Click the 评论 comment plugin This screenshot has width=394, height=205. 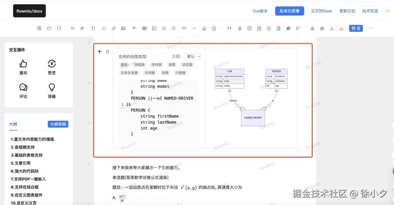pos(23,91)
